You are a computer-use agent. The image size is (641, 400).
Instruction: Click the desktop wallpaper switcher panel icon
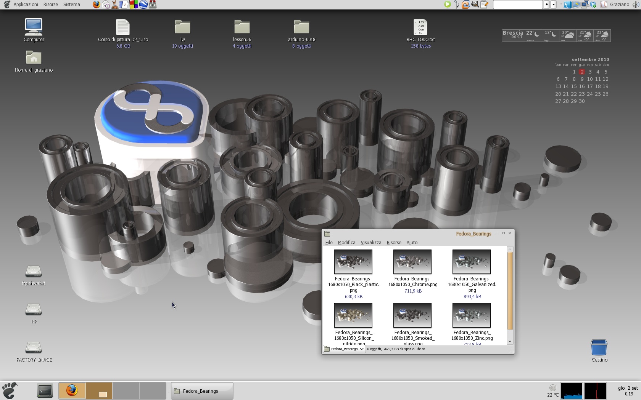pyautogui.click(x=576, y=5)
